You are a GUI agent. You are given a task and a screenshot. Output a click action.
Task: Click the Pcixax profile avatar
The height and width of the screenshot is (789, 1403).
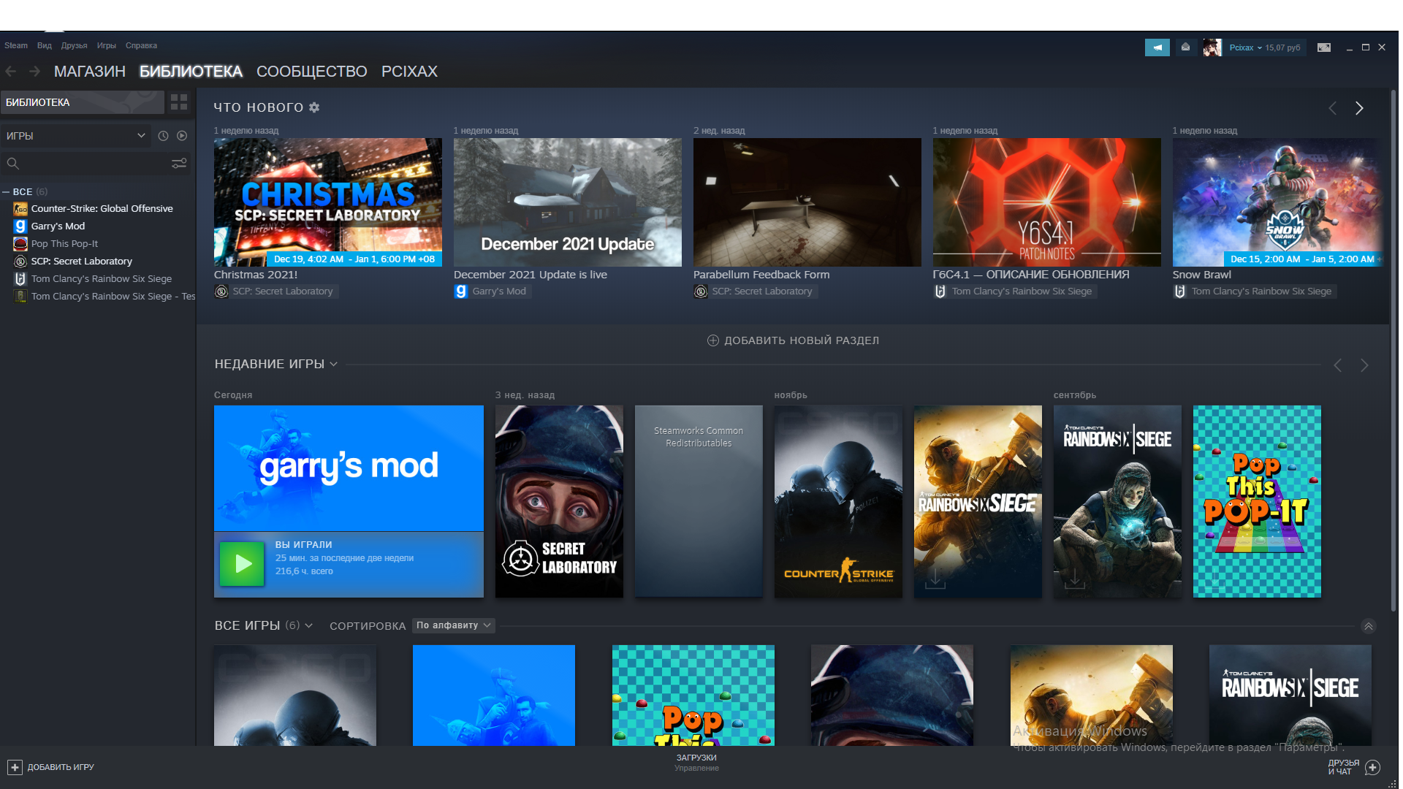1212,47
